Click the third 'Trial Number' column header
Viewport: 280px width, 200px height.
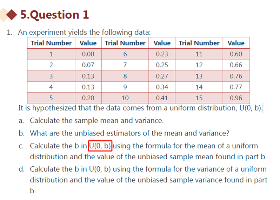pyautogui.click(x=199, y=43)
